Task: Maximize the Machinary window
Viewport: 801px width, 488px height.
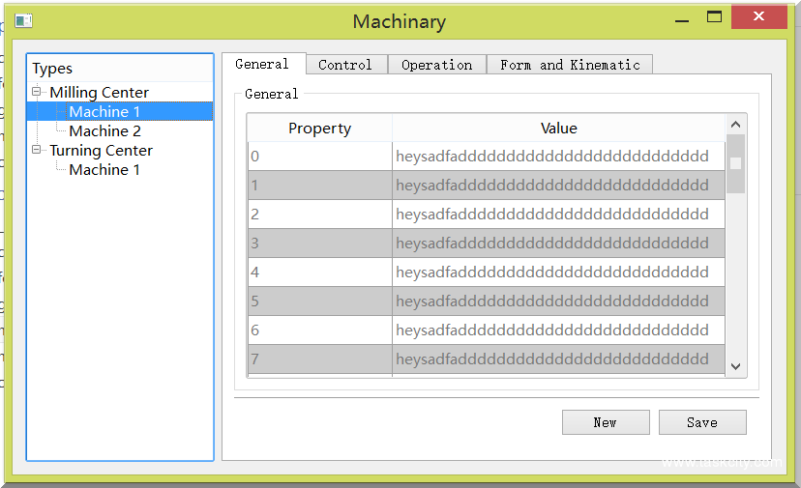Action: click(714, 17)
